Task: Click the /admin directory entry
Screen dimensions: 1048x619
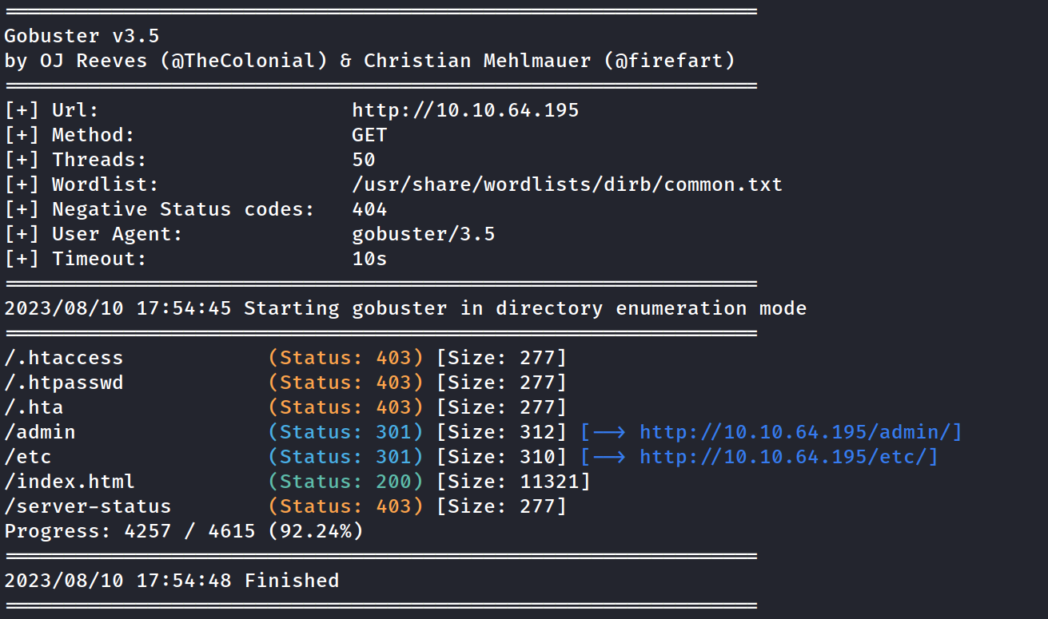Action: (40, 432)
